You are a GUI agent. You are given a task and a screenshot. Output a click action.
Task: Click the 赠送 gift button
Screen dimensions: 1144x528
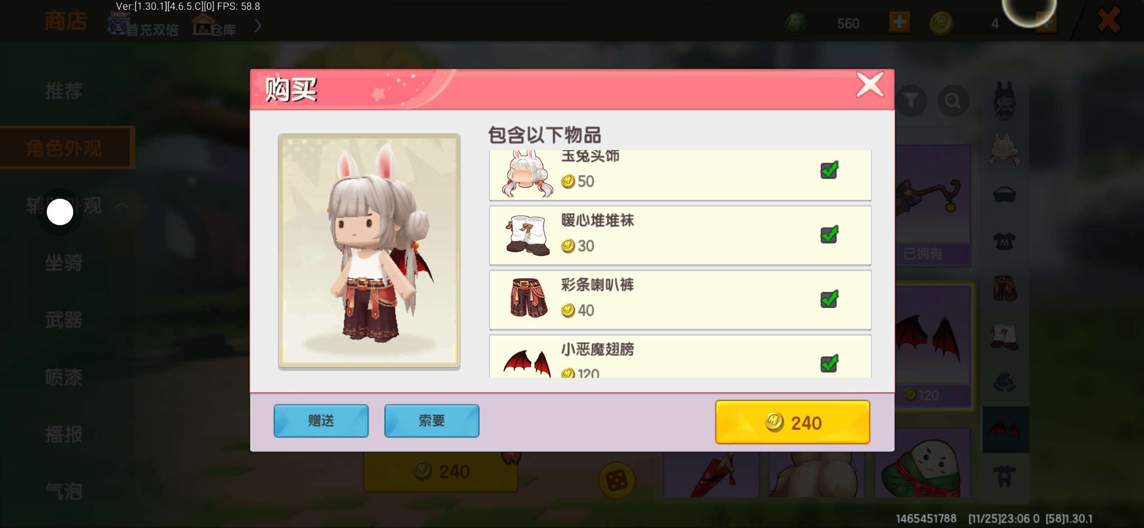pyautogui.click(x=321, y=421)
